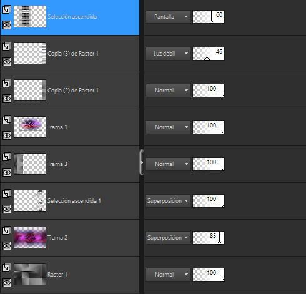Click layer type icon of top Selección ascendida layer
Viewport: 306px width, 294px height.
point(7,9)
